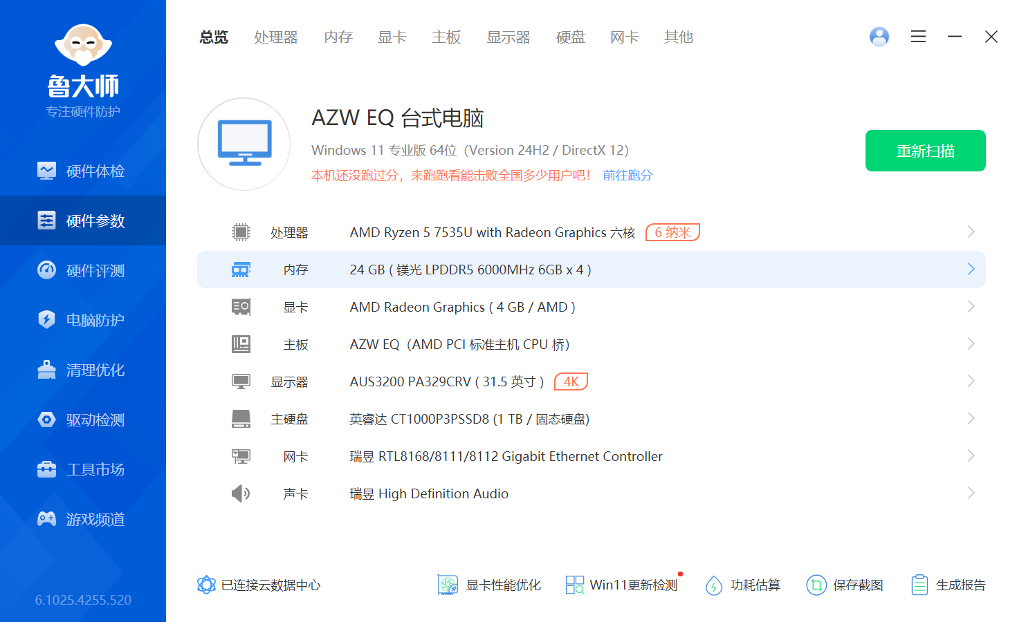Screen dimensions: 1017x622
Task: Expand the 内存 row chevron
Action: (971, 269)
